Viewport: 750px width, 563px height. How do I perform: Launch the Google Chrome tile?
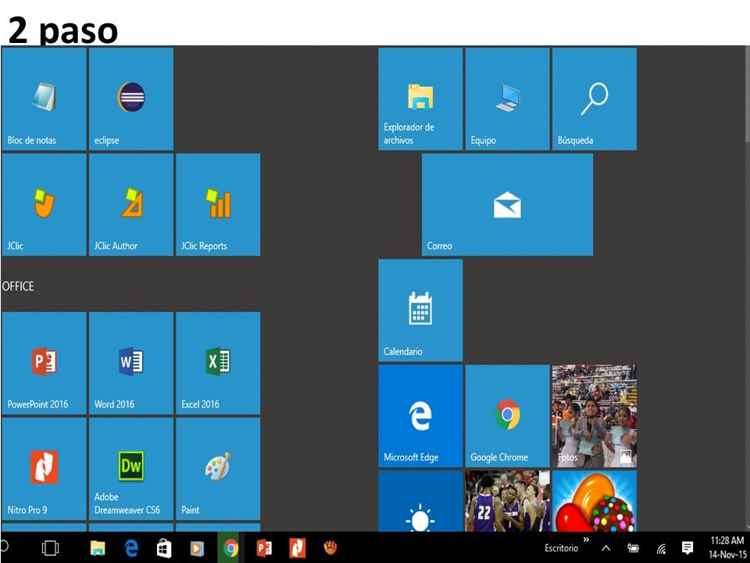(x=508, y=416)
